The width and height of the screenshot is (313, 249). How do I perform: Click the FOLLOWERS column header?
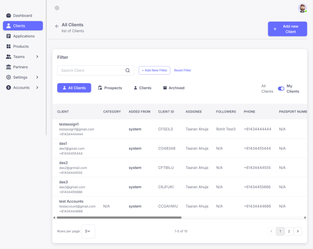click(x=226, y=112)
